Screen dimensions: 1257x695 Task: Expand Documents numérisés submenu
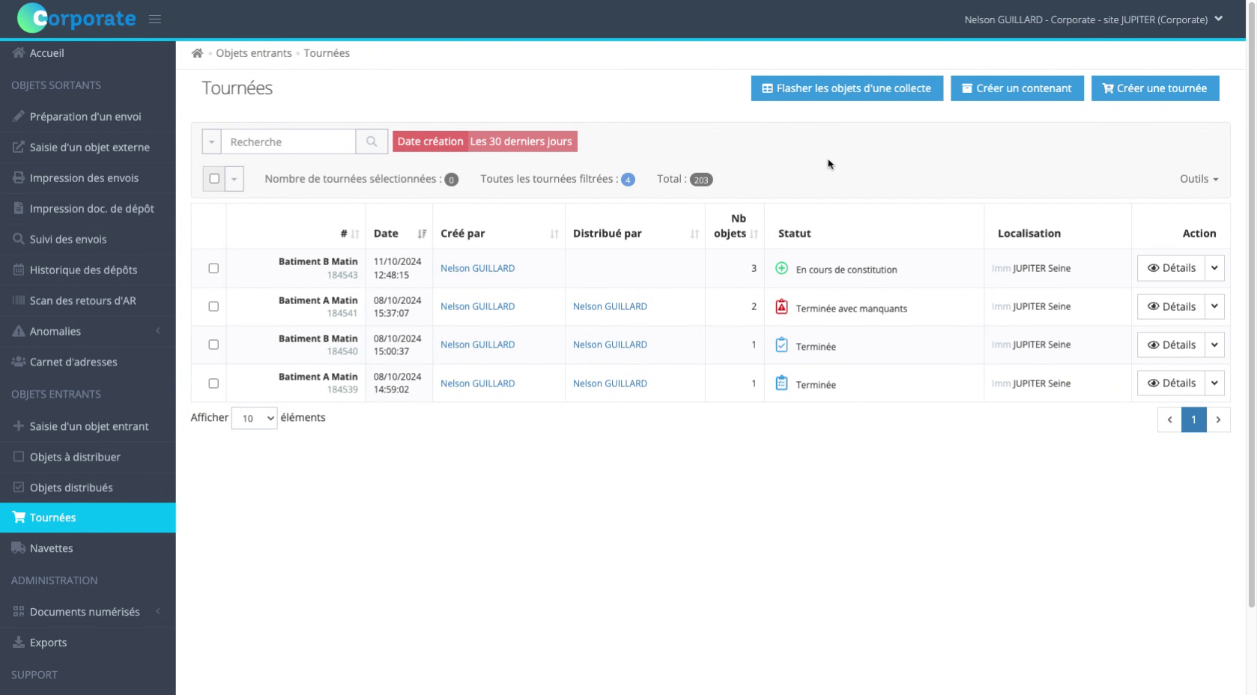point(88,612)
